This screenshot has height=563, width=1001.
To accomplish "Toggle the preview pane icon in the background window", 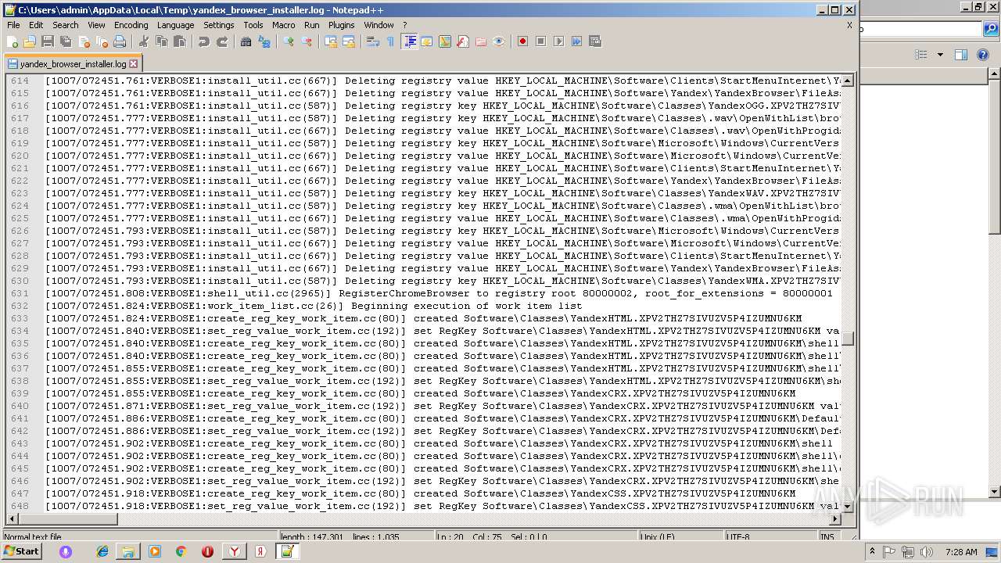I will point(961,55).
